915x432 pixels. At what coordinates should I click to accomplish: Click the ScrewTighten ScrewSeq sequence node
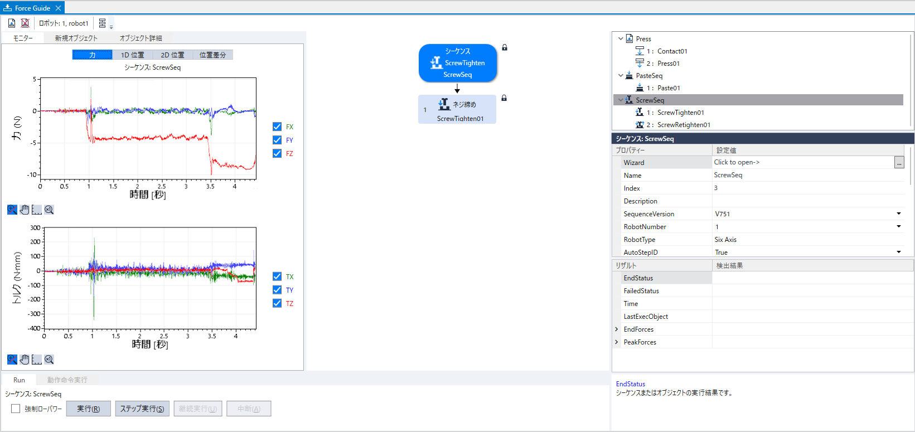[x=457, y=63]
